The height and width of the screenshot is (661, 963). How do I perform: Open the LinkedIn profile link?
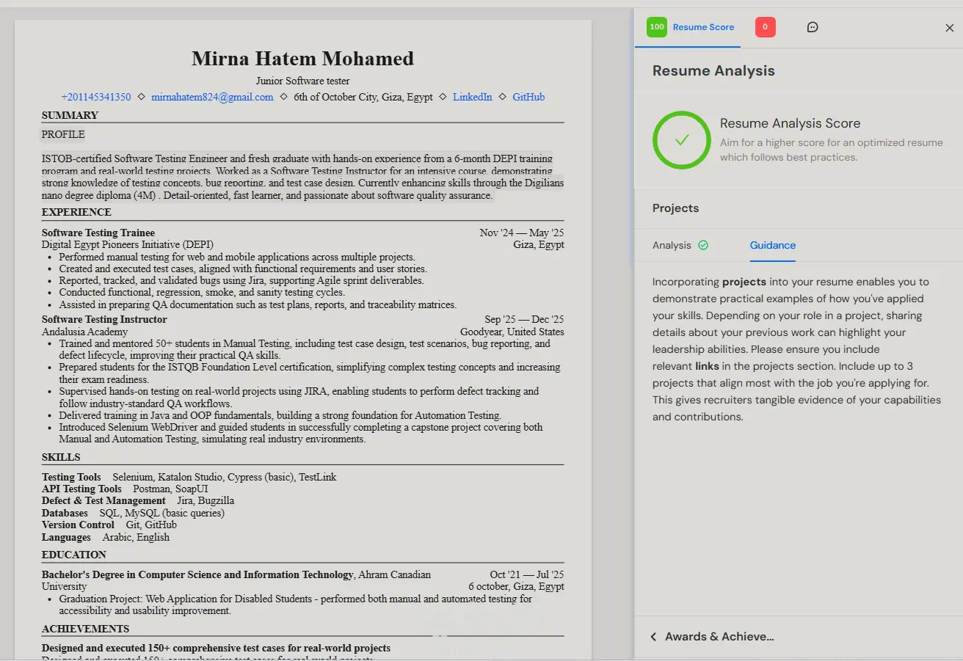coord(473,97)
